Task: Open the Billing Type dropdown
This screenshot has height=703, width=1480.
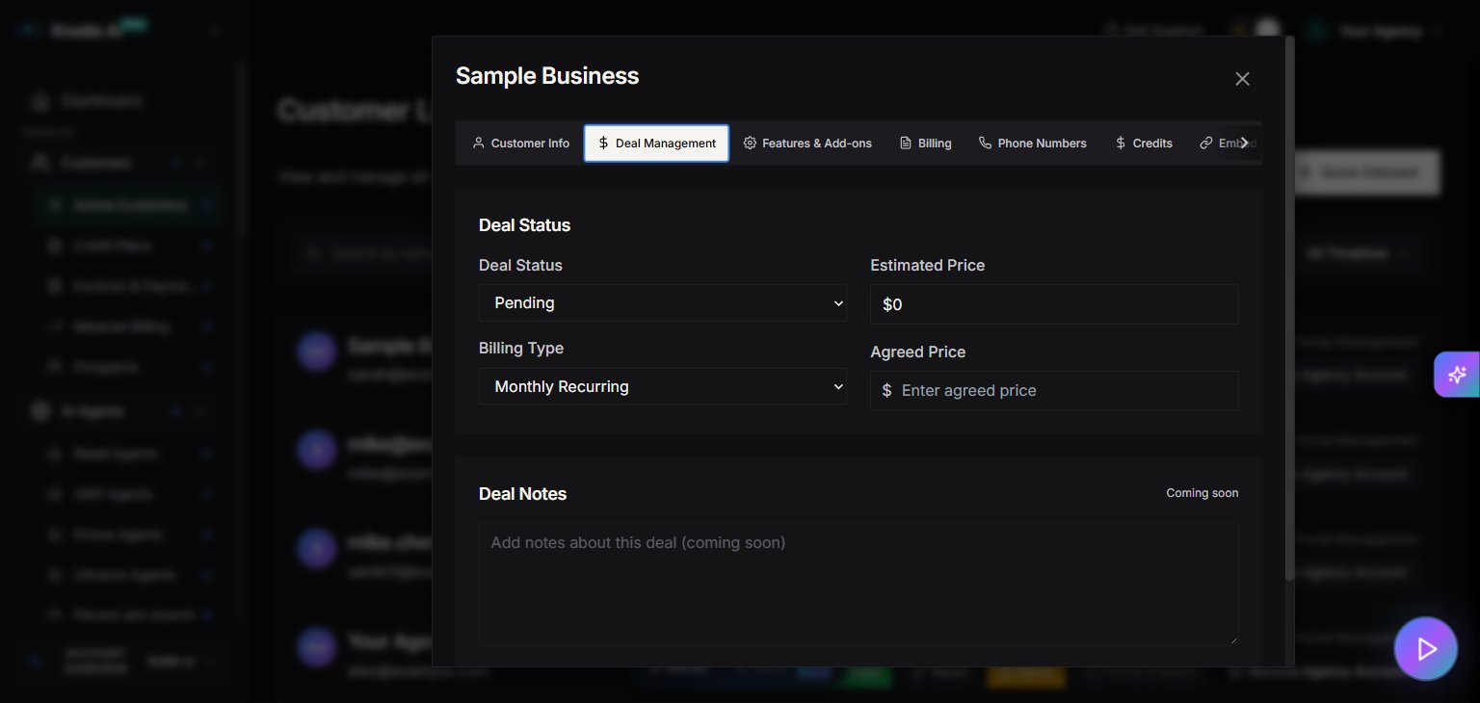Action: 663,386
